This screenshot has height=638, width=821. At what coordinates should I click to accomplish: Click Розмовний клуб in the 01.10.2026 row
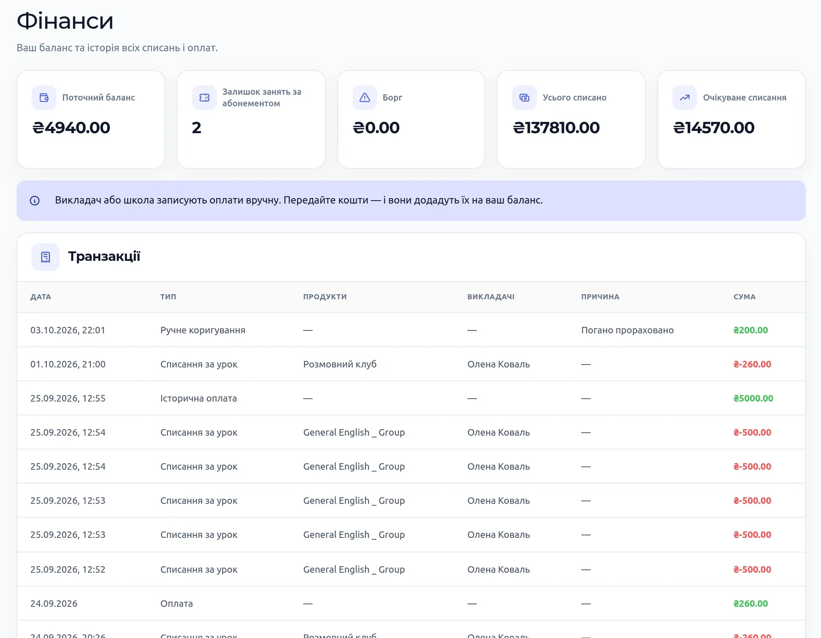[x=340, y=364]
